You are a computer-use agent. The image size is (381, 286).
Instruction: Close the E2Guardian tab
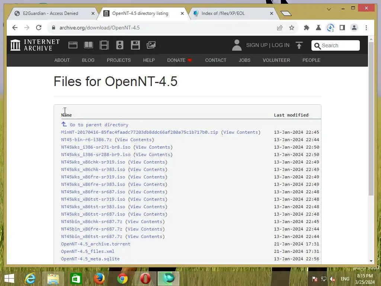pyautogui.click(x=93, y=13)
